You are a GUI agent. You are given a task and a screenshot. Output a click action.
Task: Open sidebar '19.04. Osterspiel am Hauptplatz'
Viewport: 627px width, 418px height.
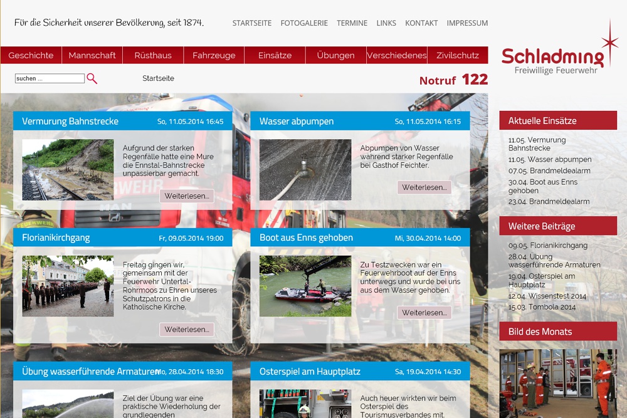pos(542,280)
